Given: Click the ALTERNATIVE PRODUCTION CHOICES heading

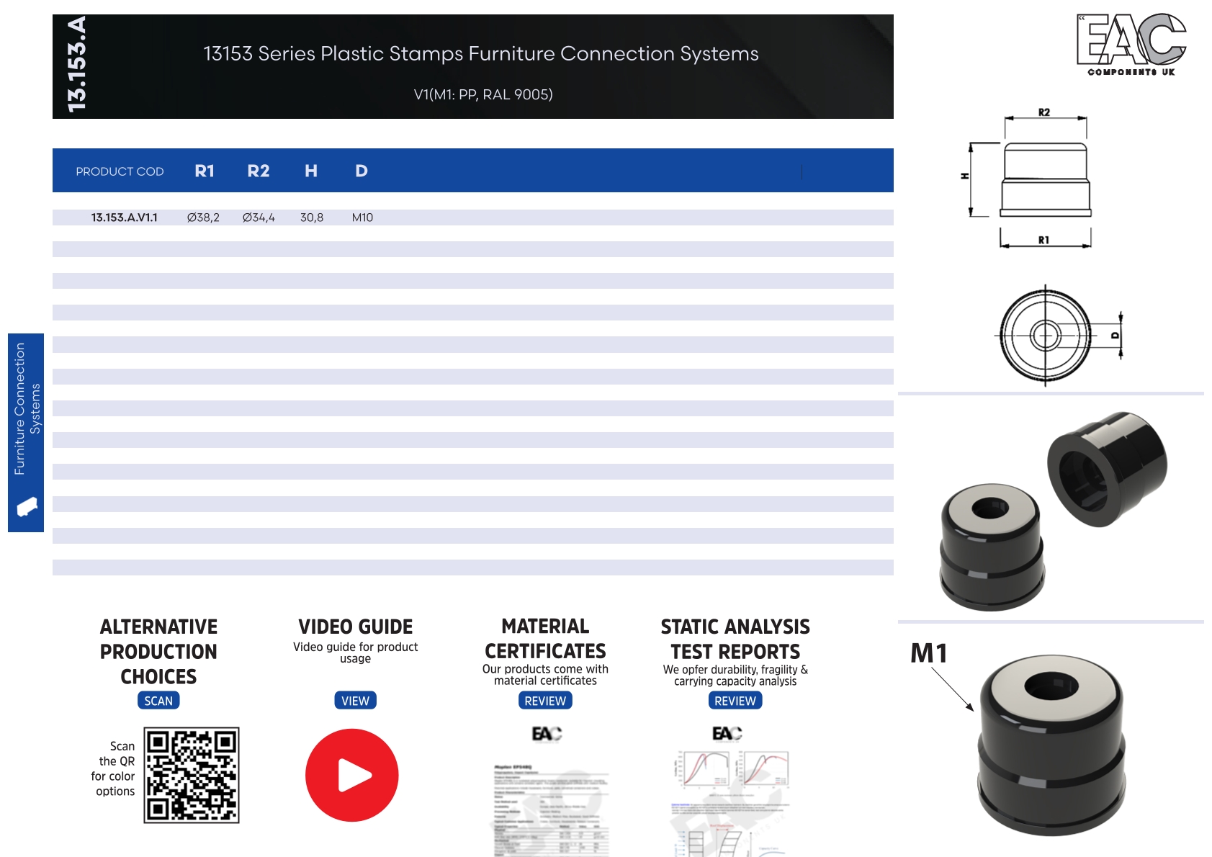Looking at the screenshot, I should [158, 652].
